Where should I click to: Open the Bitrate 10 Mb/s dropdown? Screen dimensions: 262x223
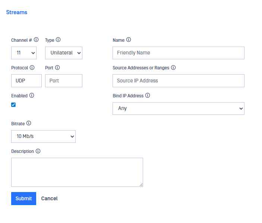(x=43, y=136)
